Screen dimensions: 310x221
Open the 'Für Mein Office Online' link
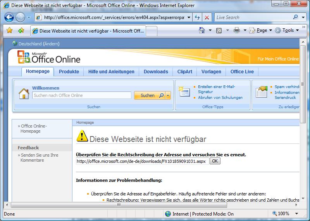click(278, 59)
